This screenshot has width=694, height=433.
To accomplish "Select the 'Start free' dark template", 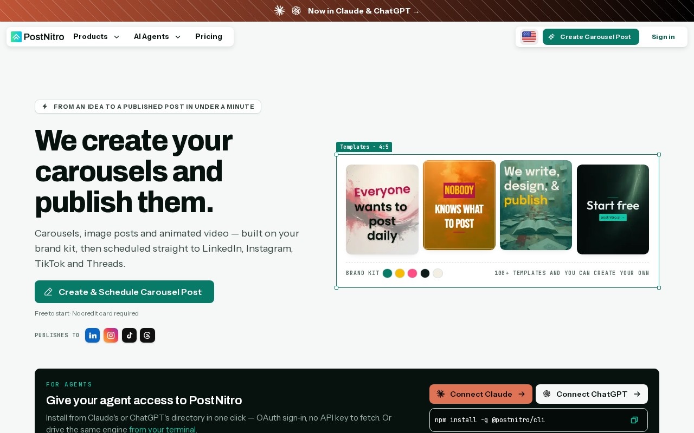I will 613,209.
